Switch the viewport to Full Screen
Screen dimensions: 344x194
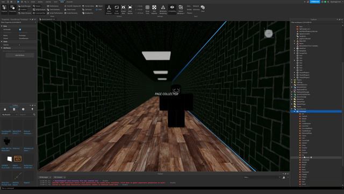click(117, 10)
